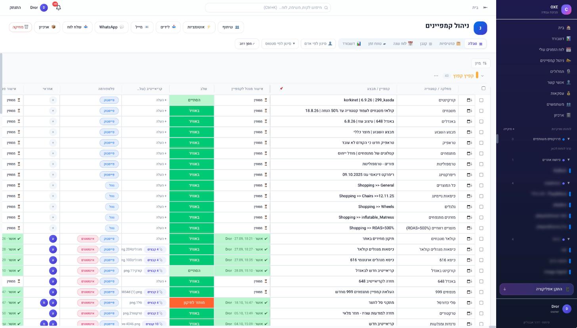Switch to the כרטיסיות cards view tab

[x=450, y=44]
